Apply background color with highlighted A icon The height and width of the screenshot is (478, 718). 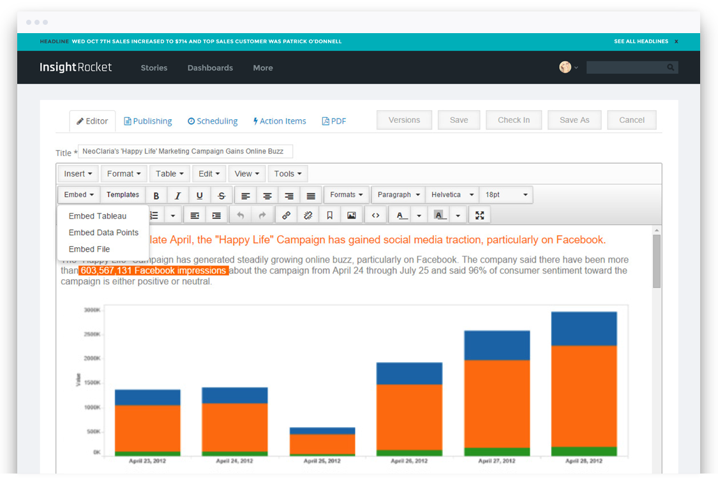pos(439,215)
